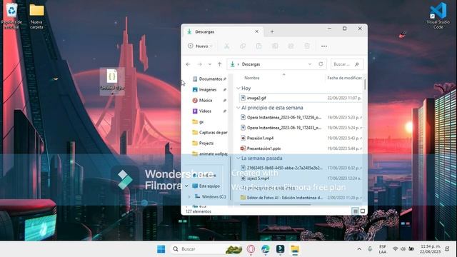Select Windows (C:) drive in sidebar
This screenshot has width=457, height=257.
[211, 197]
